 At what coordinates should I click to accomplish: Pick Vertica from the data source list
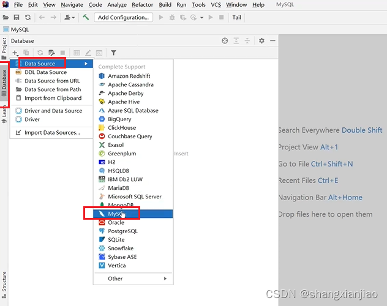pos(133,266)
